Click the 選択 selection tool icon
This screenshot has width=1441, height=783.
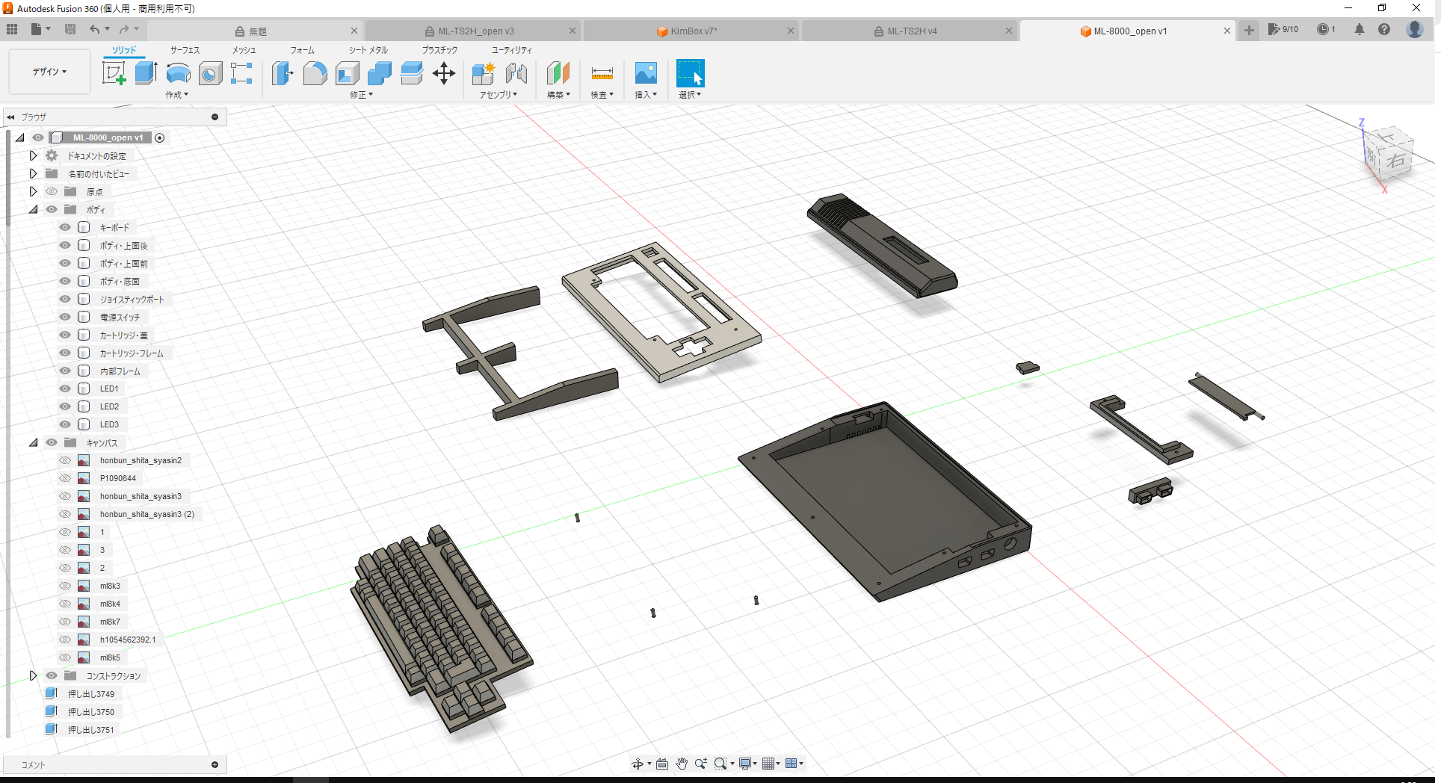point(690,73)
